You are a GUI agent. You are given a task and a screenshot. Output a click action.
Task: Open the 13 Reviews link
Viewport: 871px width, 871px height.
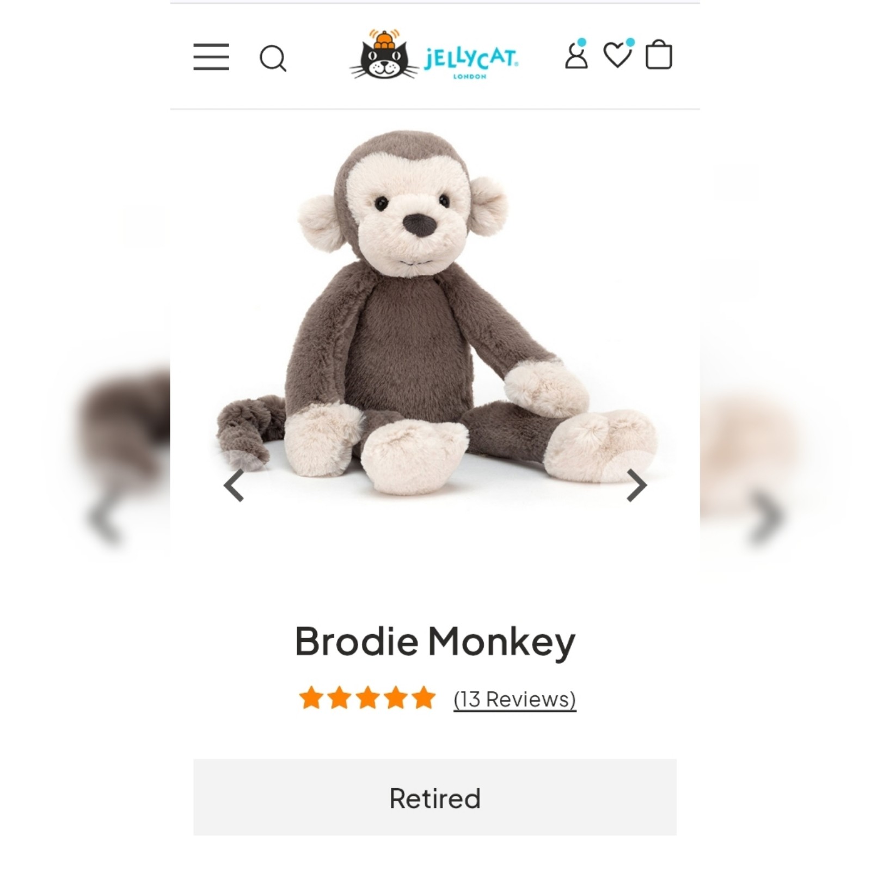coord(514,699)
